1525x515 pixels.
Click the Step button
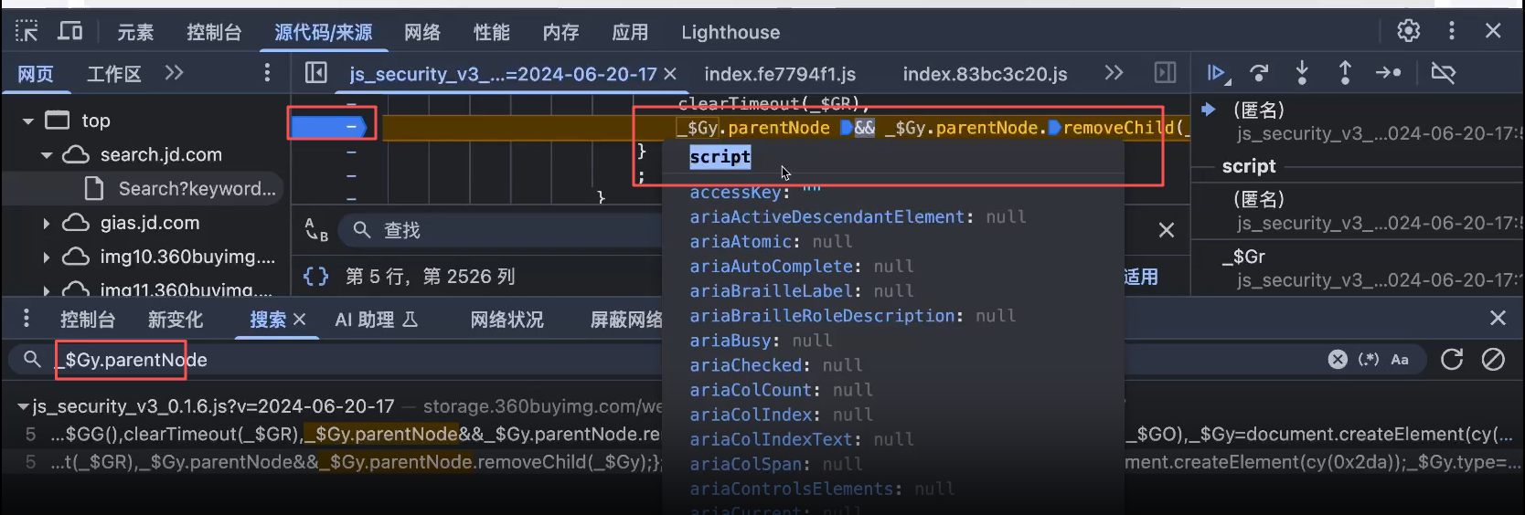(x=1388, y=73)
